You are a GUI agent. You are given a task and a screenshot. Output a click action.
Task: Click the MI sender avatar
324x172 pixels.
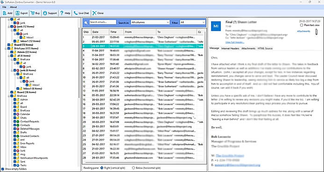216,26
